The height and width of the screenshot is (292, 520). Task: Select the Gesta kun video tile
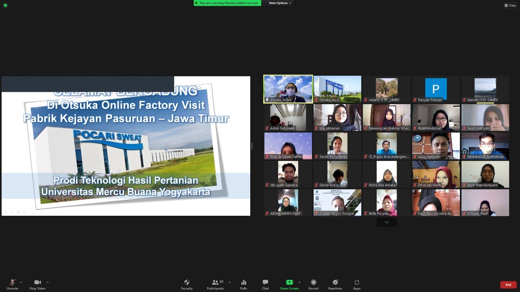(x=337, y=174)
